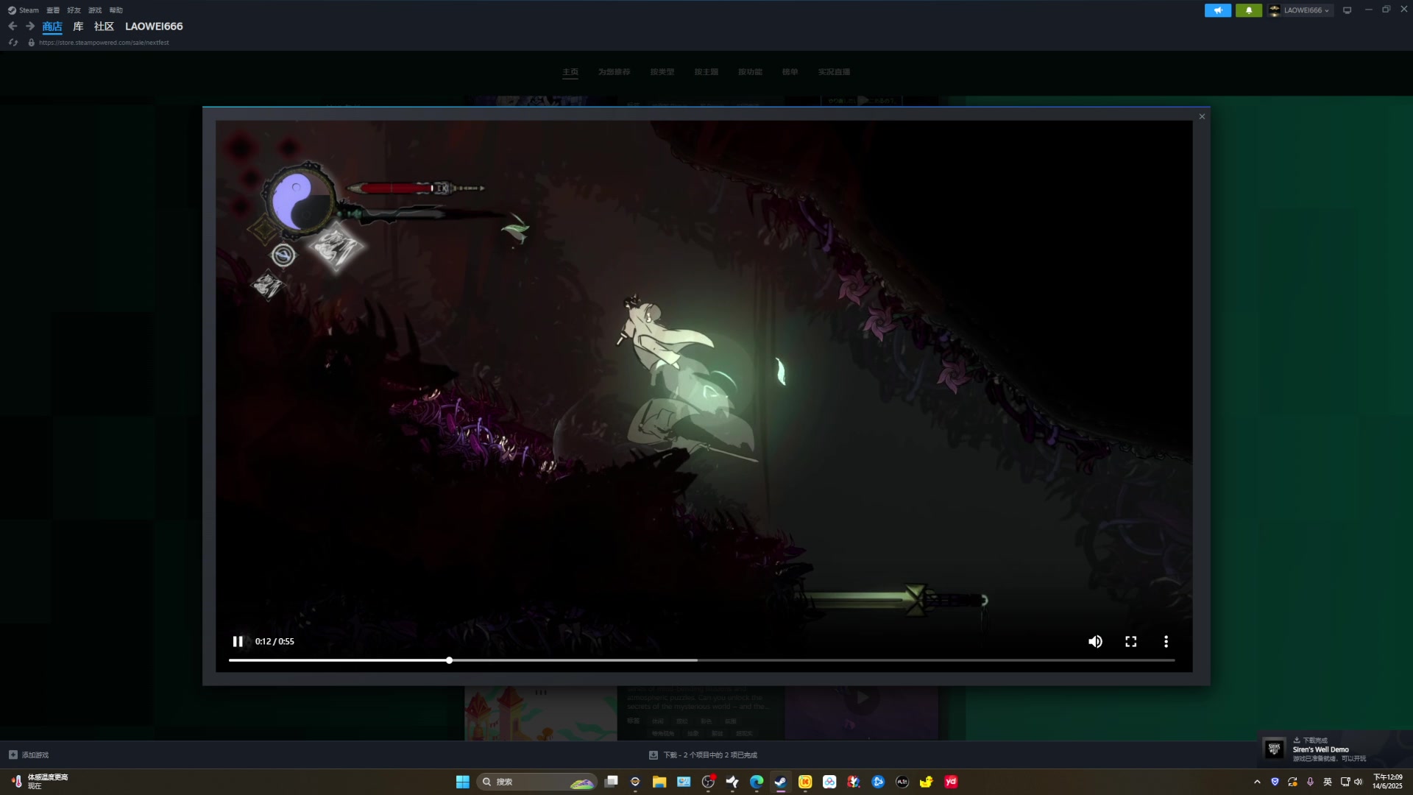This screenshot has width=1413, height=795.
Task: Select the 按功能 tab in the sale navigation
Action: [750, 72]
